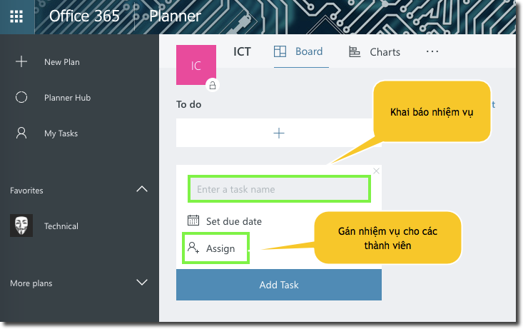Open the three-dot more options menu

coord(432,51)
